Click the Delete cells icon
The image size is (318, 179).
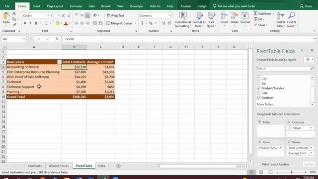tap(235, 16)
